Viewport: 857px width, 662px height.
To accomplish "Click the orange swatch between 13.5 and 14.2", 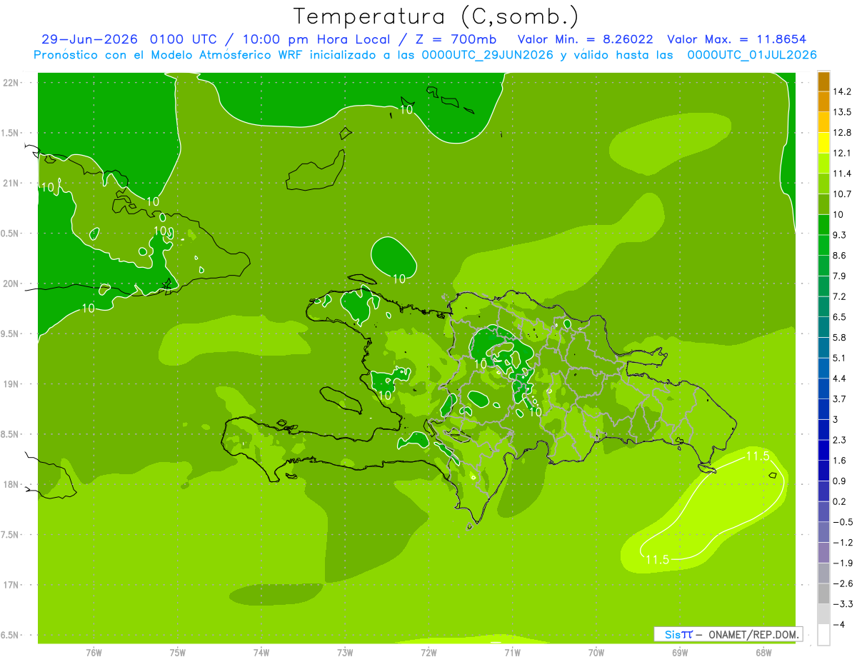I will (823, 101).
